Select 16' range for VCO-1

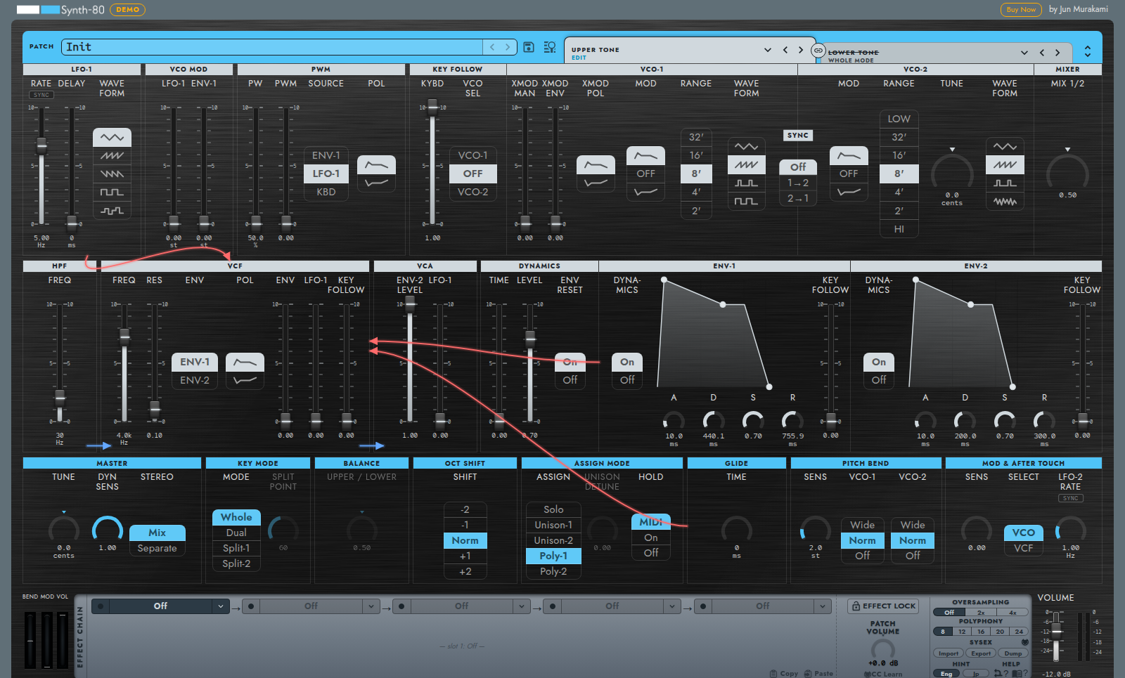pyautogui.click(x=696, y=156)
